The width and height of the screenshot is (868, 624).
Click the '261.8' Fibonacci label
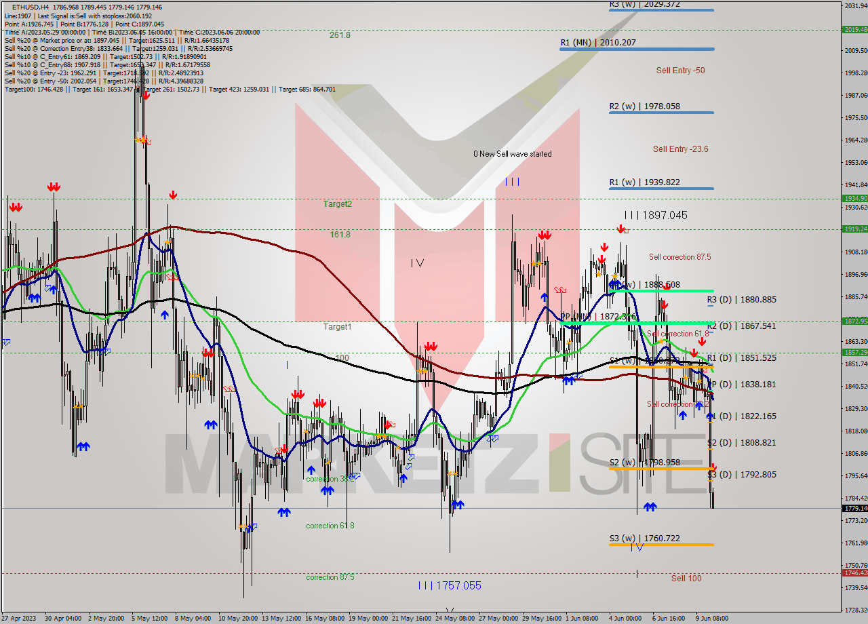[x=340, y=35]
